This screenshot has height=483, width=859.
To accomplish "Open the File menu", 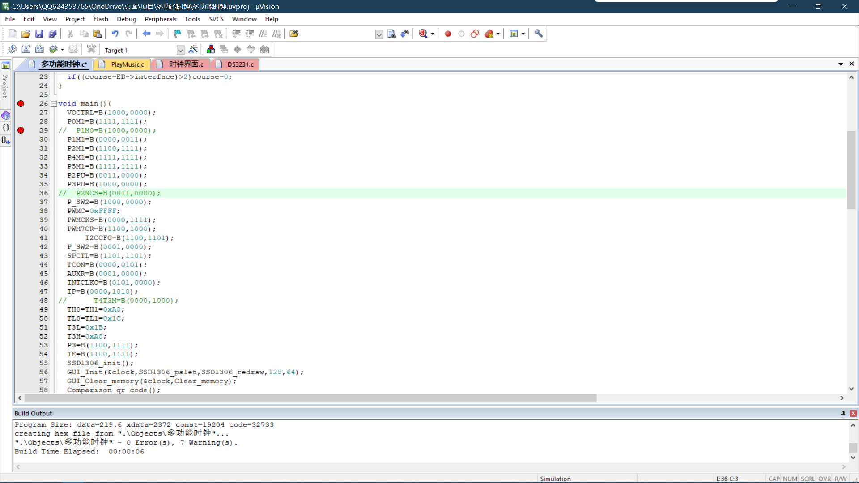I will (x=10, y=19).
